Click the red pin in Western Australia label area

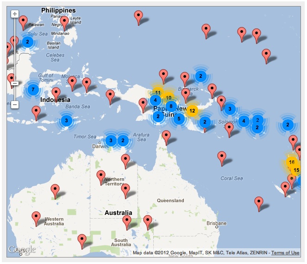[x=36, y=219]
